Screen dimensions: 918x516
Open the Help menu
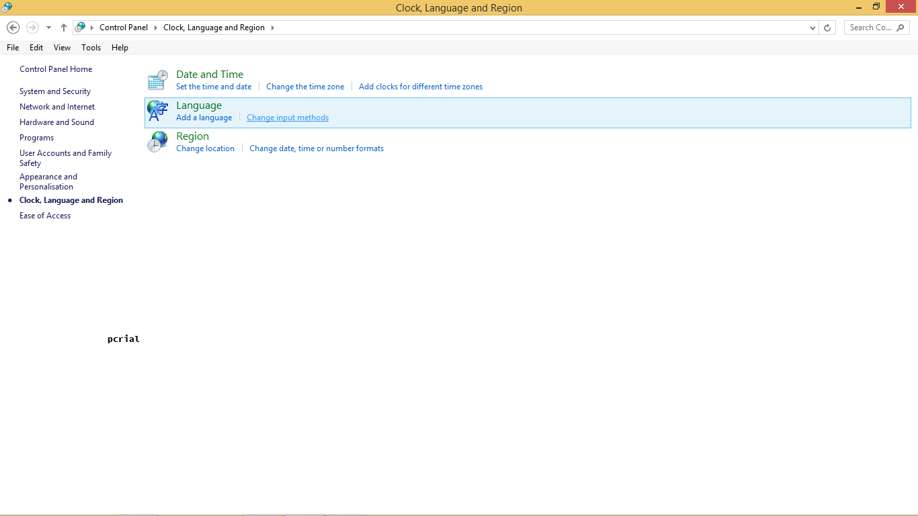tap(120, 47)
